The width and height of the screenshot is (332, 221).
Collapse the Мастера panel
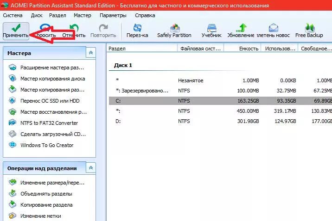point(91,53)
